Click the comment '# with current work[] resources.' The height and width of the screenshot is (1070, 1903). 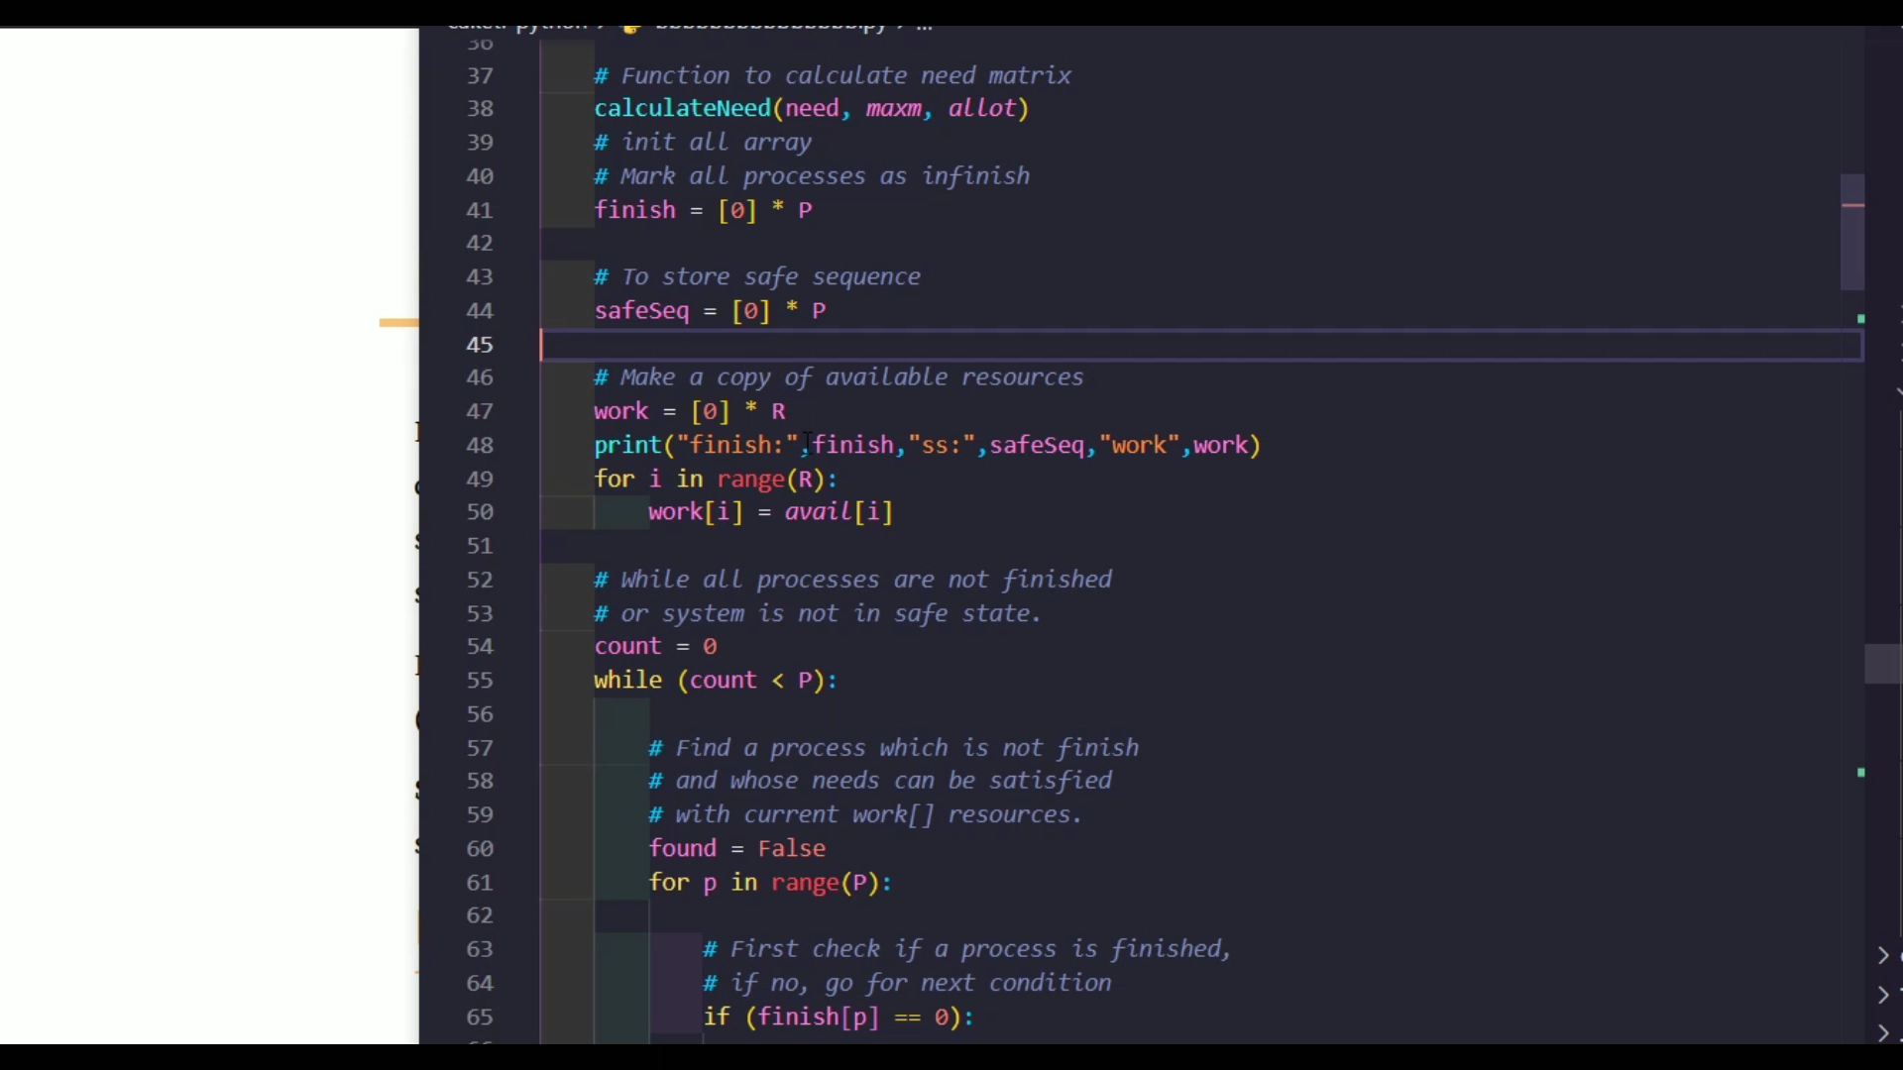tap(866, 815)
